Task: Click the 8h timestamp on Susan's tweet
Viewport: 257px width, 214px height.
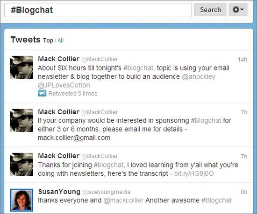Action: coord(244,192)
